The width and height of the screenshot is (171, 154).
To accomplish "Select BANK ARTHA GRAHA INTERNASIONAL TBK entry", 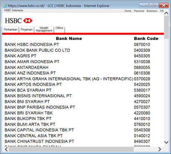I will [x=69, y=79].
